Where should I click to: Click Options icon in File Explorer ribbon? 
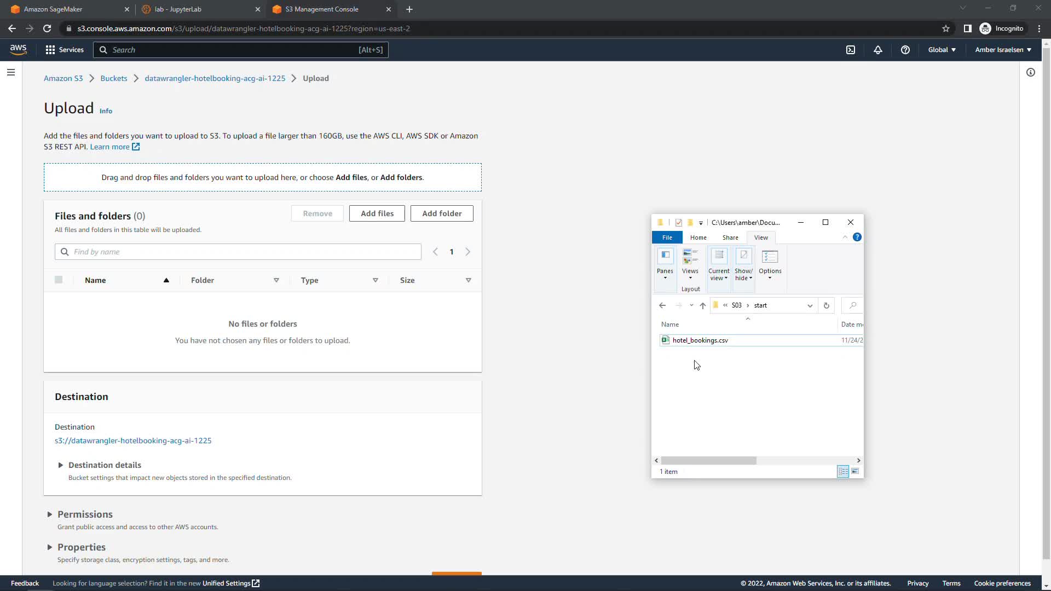tap(770, 264)
